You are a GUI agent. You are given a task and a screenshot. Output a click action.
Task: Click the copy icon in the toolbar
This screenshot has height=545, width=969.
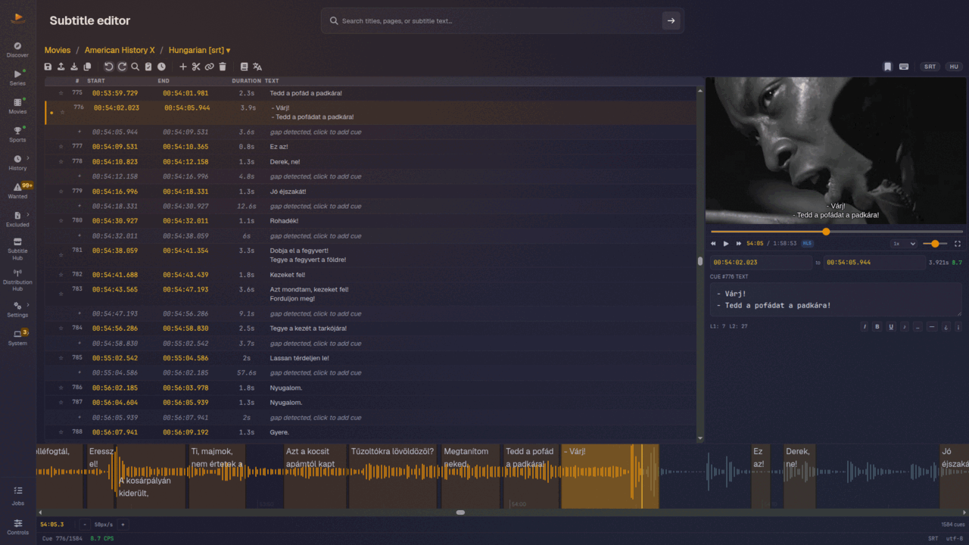[x=87, y=67]
